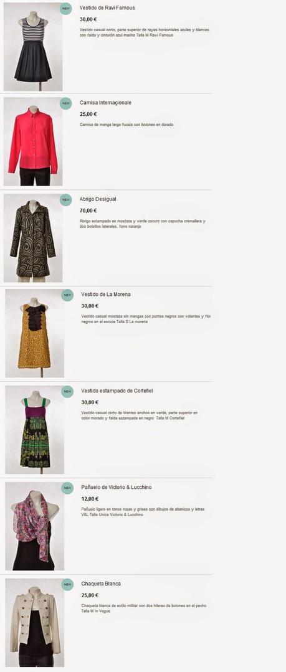Open Camisa Internaçionale title link
Image resolution: width=286 pixels, height=672 pixels.
click(105, 103)
